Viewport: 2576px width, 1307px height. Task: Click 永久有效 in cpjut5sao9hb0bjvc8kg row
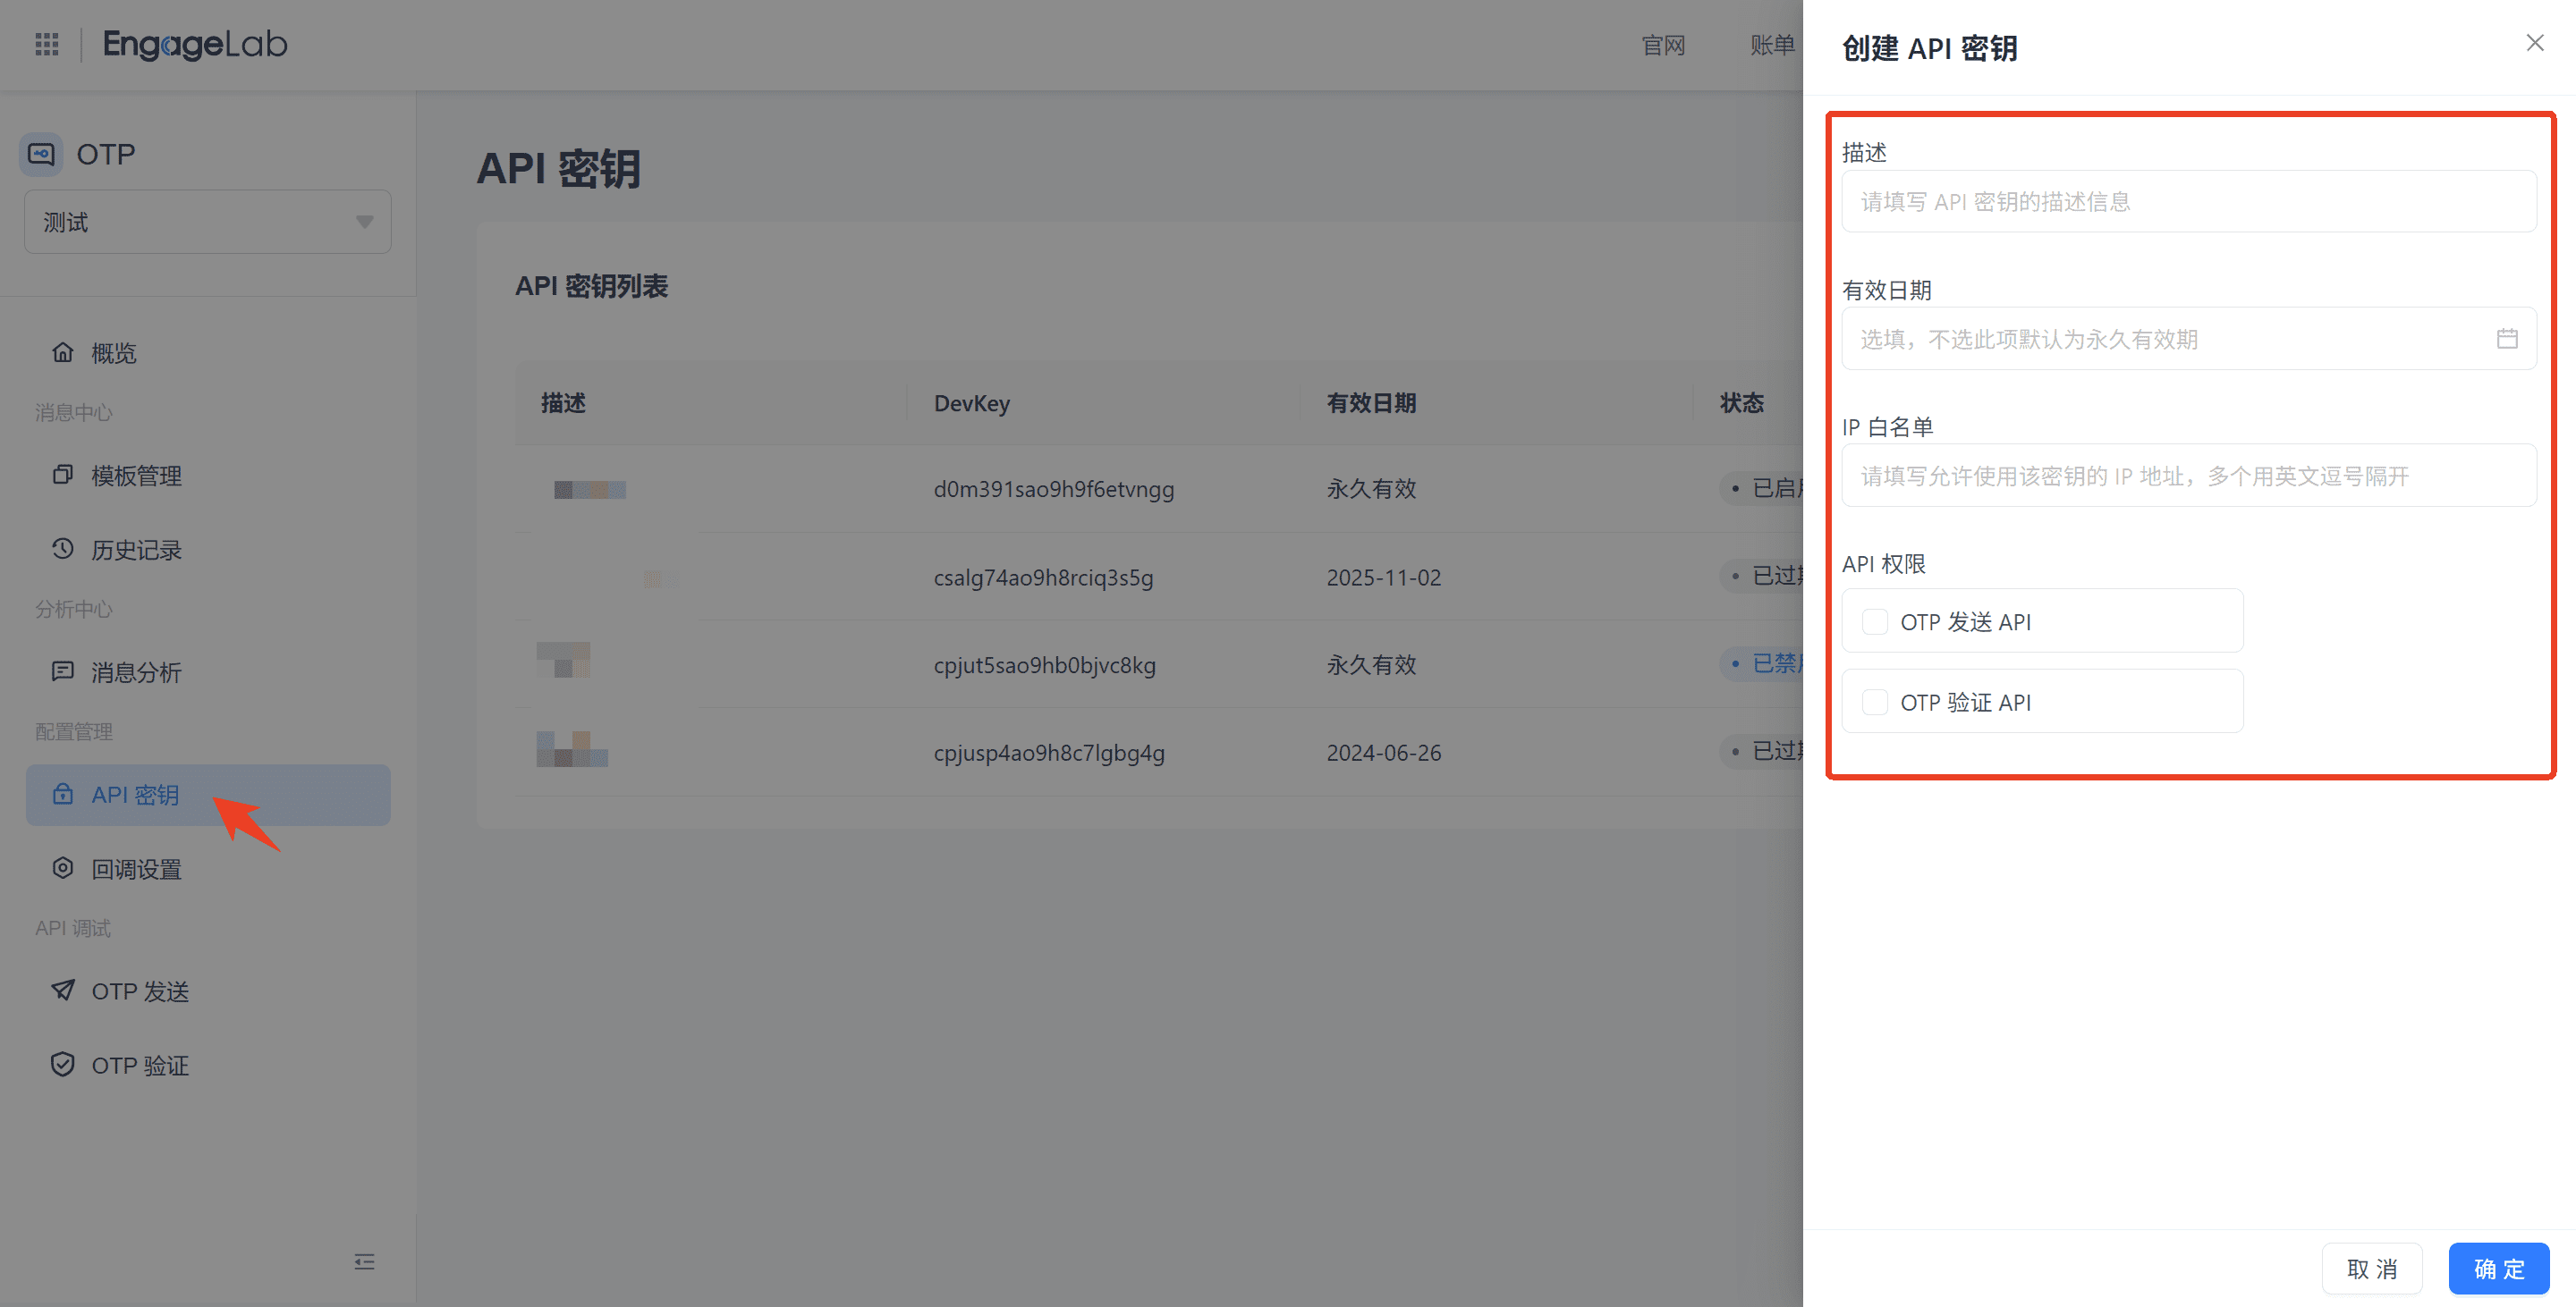tap(1371, 665)
